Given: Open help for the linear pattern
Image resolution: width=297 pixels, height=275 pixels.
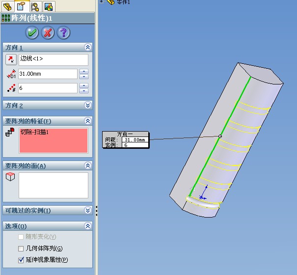Looking at the screenshot, I should [x=63, y=32].
